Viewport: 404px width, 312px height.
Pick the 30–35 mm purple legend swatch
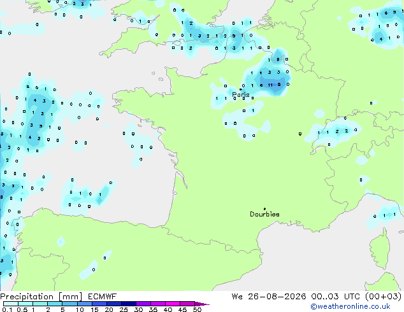tap(143, 304)
